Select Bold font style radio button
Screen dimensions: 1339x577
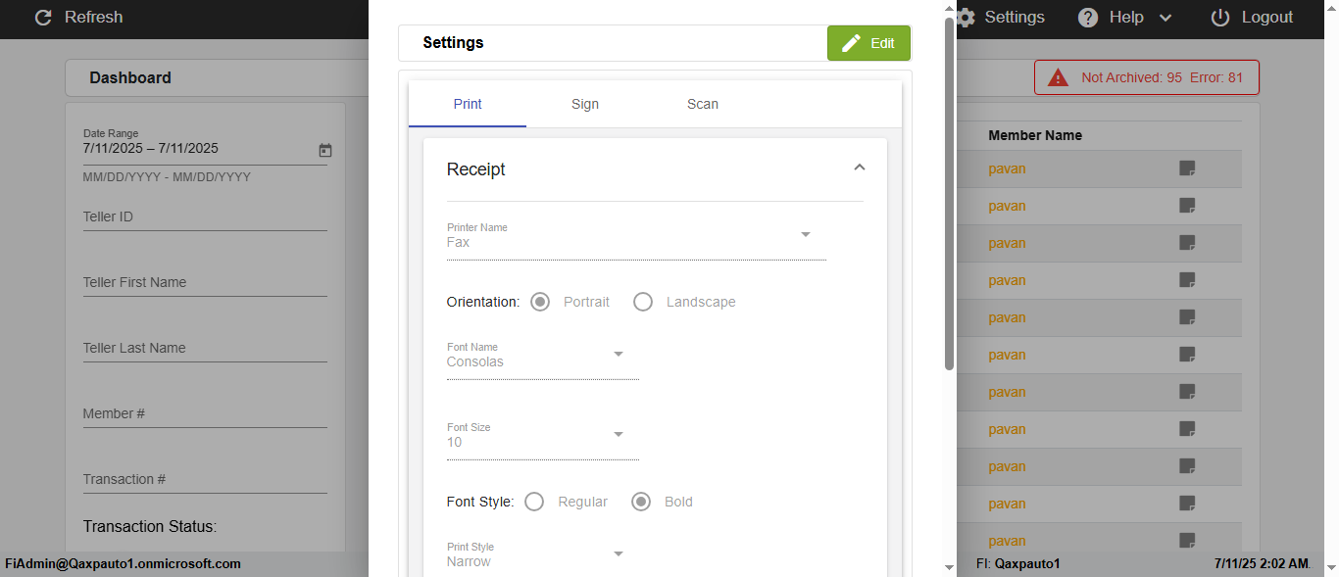(x=641, y=502)
